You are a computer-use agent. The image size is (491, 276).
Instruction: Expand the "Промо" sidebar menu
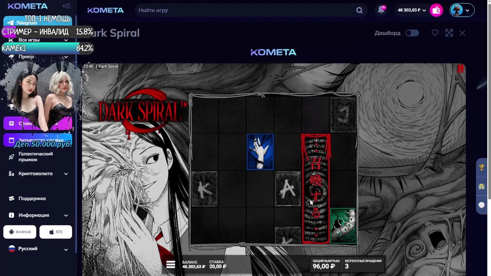[x=38, y=57]
